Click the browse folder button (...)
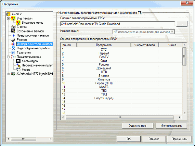 pos(182,24)
